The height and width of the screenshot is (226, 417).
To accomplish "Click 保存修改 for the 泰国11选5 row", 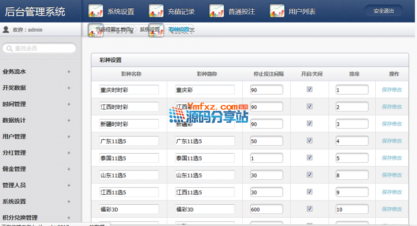I will point(392,158).
